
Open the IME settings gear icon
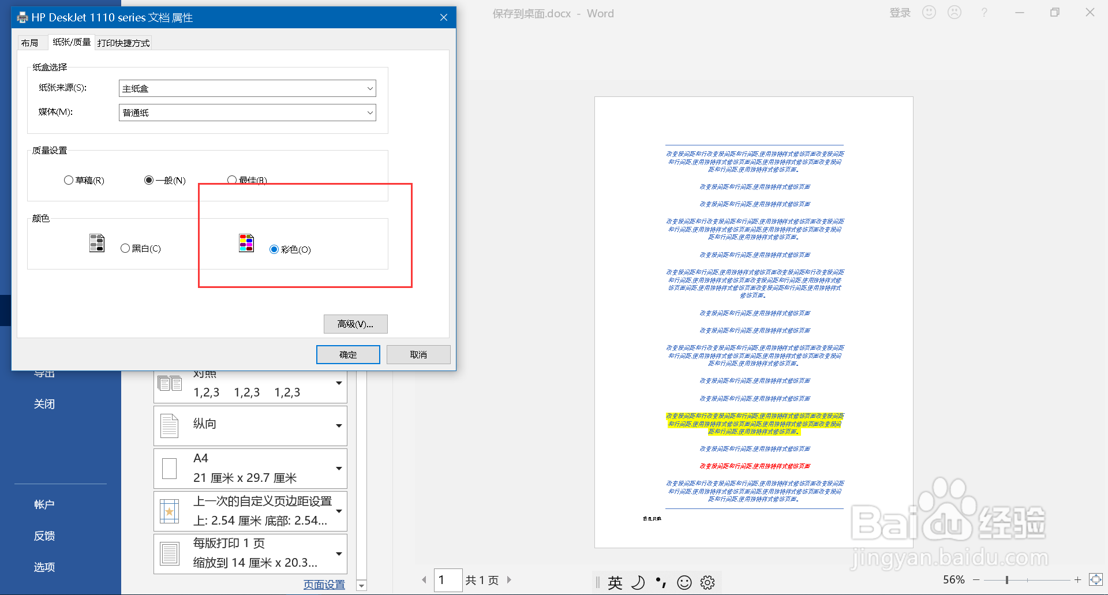[x=708, y=583]
